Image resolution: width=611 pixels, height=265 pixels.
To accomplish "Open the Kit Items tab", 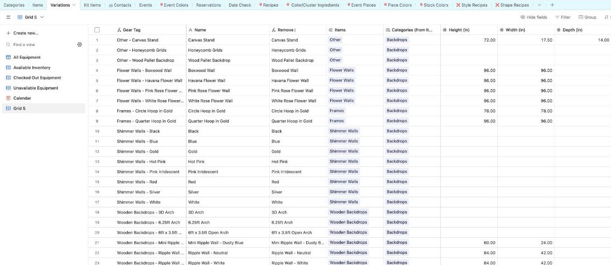I will (x=92, y=5).
